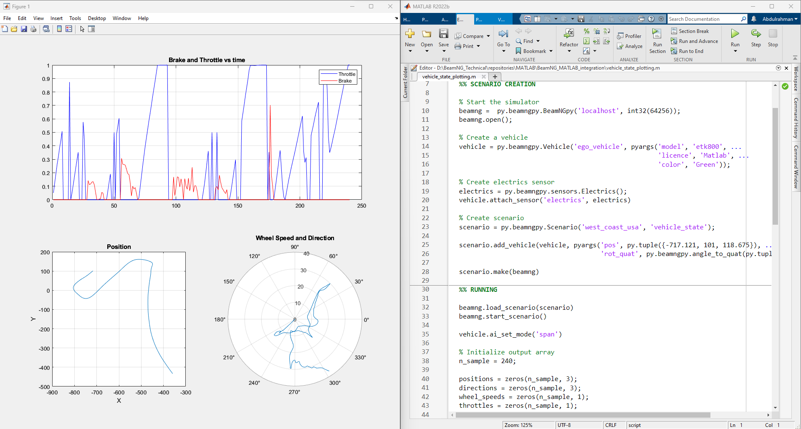Open the View menu in Figure 1
This screenshot has height=429, width=801.
[x=38, y=18]
